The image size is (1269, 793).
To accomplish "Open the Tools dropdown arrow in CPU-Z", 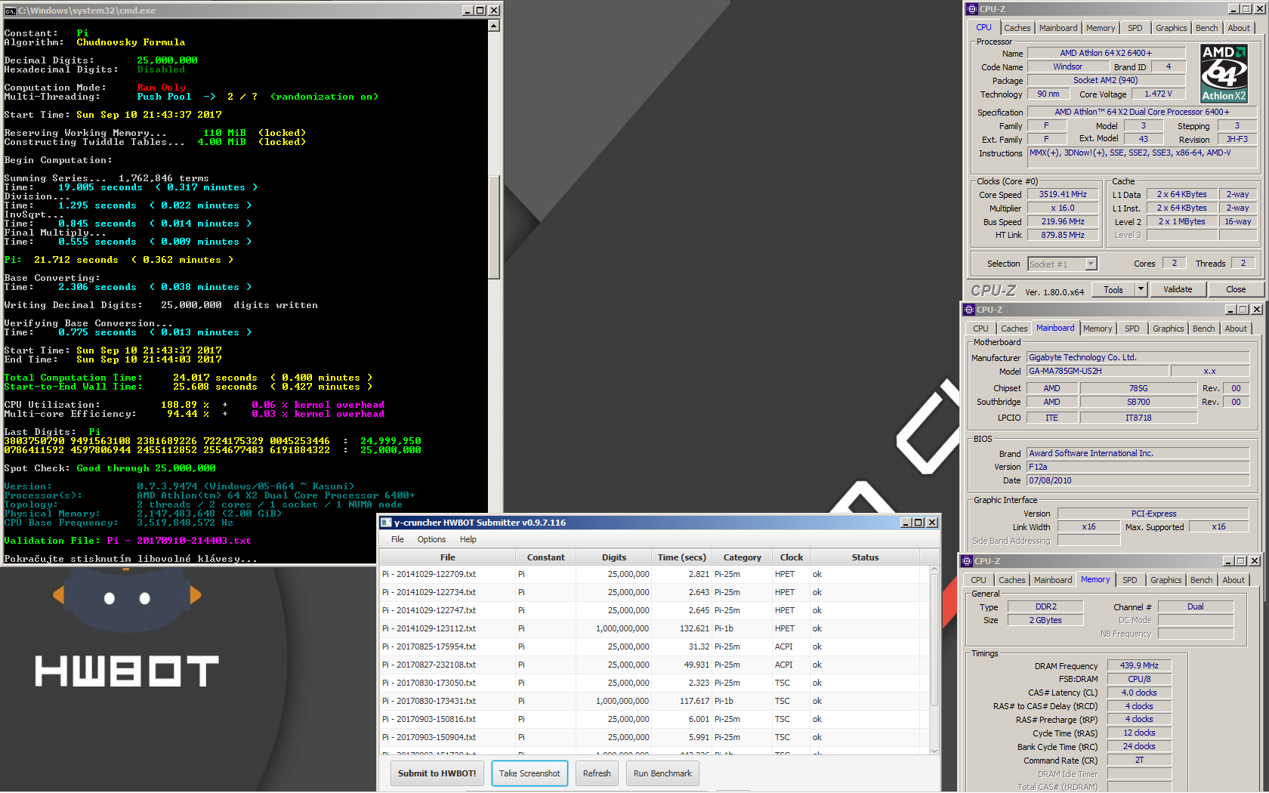I will 1141,289.
